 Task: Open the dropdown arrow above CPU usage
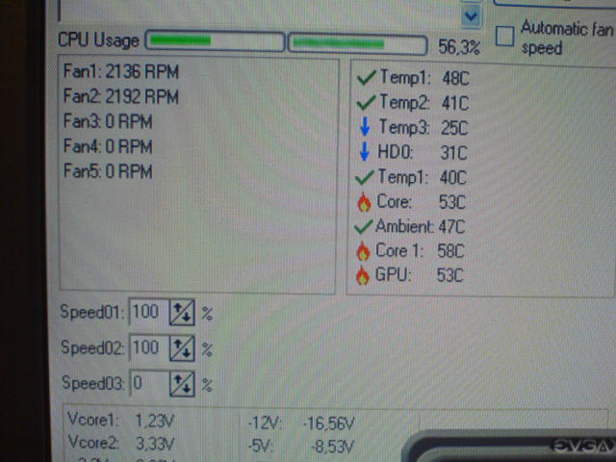(x=471, y=16)
